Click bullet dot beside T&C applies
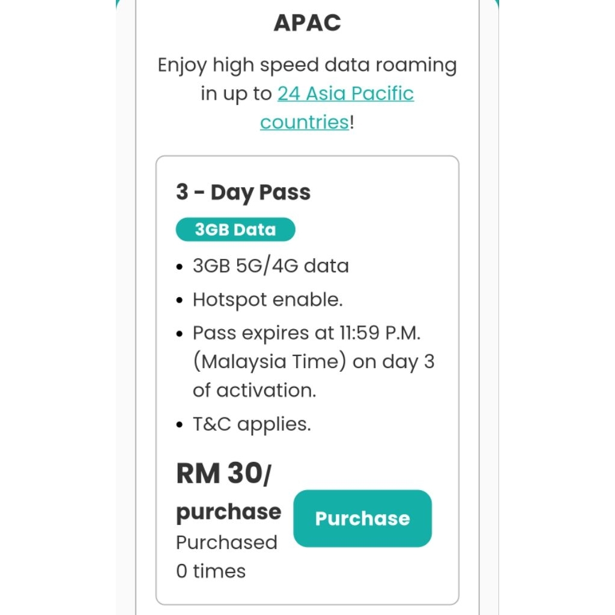 [x=180, y=426]
